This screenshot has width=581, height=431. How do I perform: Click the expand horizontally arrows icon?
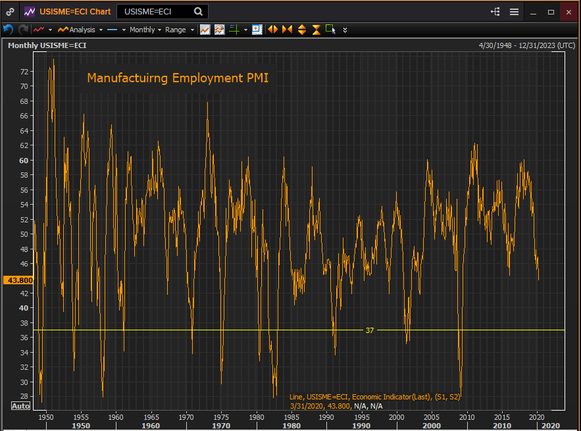pyautogui.click(x=272, y=30)
